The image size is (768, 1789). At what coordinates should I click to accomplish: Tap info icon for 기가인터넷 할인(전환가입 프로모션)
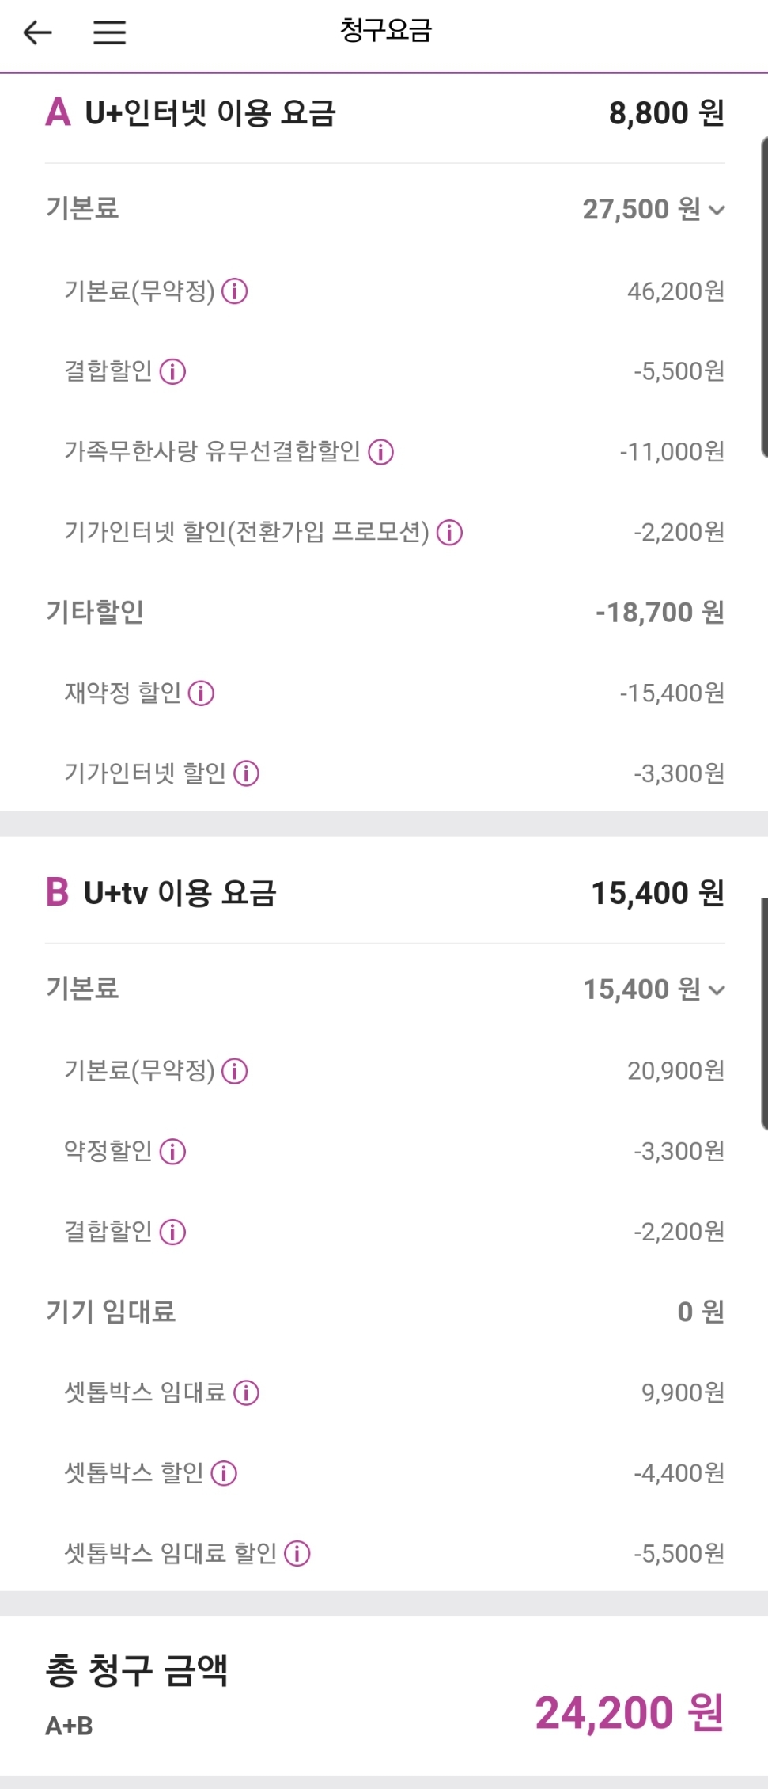point(450,532)
